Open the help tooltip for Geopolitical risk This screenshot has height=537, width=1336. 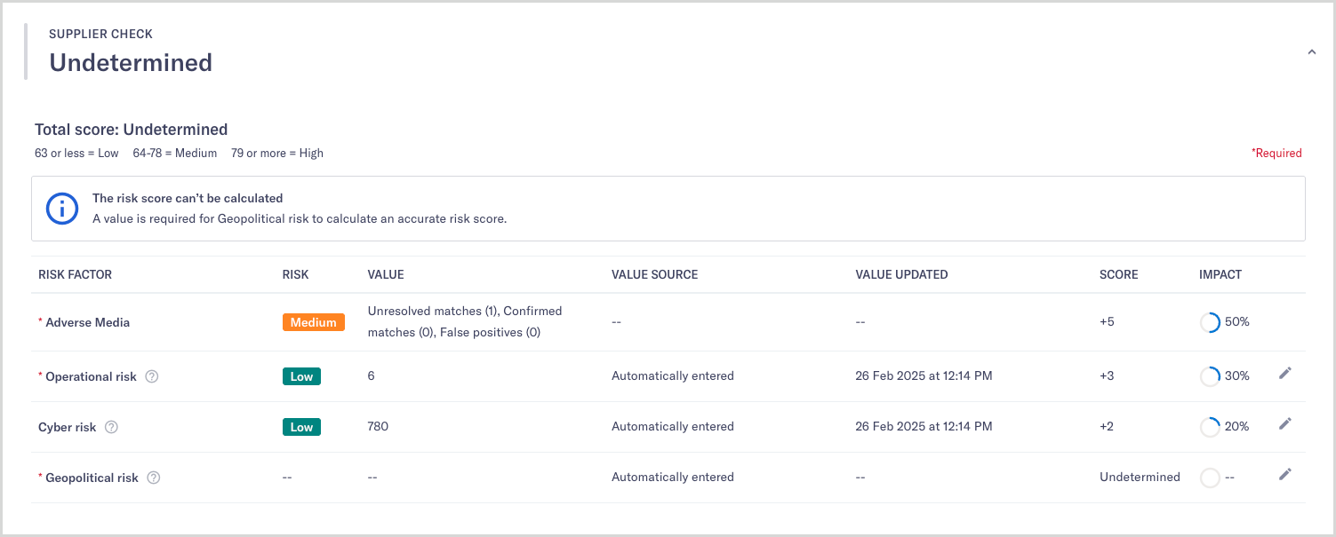point(153,478)
